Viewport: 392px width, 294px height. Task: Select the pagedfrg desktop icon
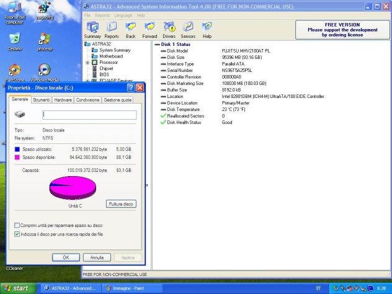click(x=45, y=11)
